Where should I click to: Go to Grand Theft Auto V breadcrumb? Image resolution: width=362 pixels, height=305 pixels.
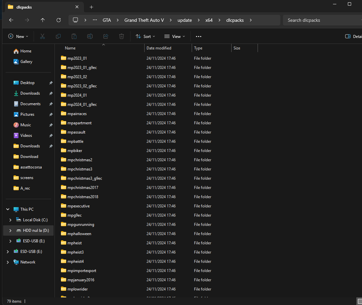coord(144,20)
